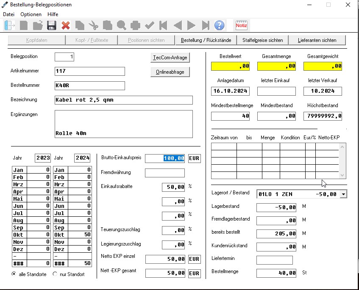Click the copy pages toolbar icon
The image size is (359, 290).
[80, 25]
